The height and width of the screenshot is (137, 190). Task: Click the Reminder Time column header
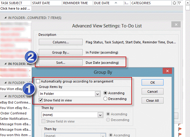click(78, 3)
